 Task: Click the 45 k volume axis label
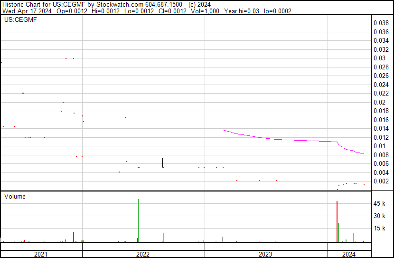[380, 204]
